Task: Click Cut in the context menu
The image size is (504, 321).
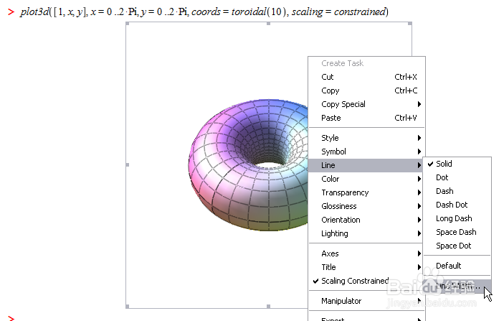Action: pos(328,77)
